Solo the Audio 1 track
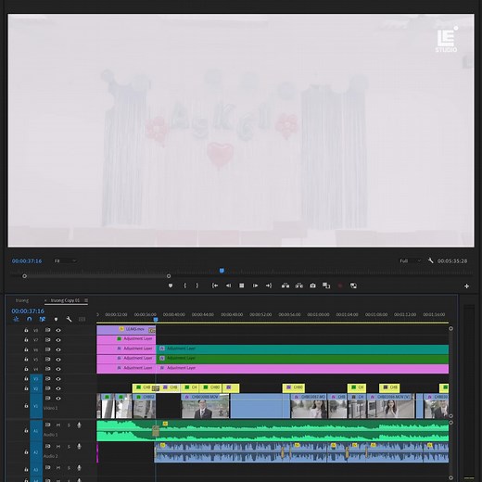This screenshot has width=482, height=482. (69, 425)
